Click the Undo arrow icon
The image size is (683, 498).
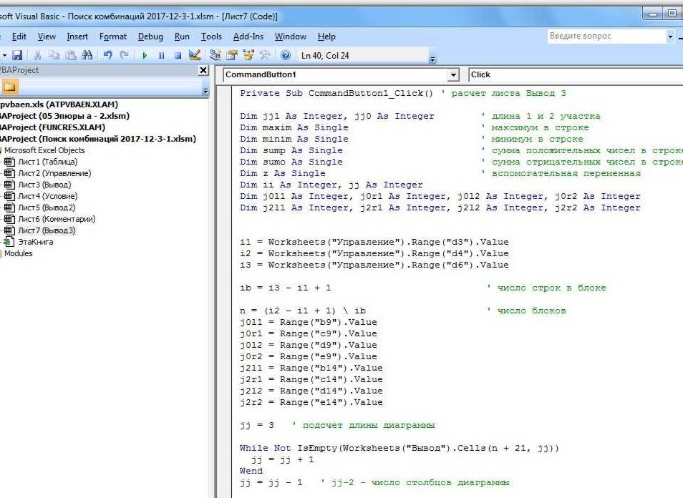[108, 55]
